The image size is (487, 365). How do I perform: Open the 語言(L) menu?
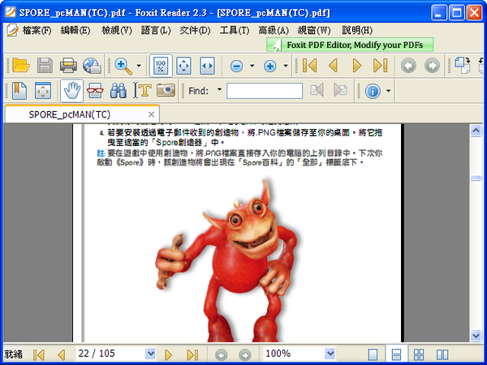coord(156,30)
